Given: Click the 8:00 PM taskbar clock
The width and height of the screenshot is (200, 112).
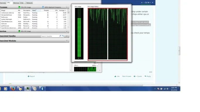Looking at the screenshot, I should pyautogui.click(x=174, y=89).
